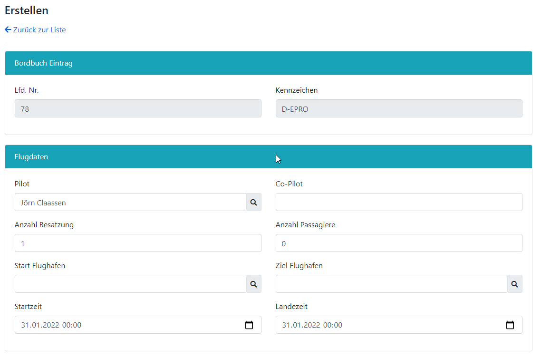Open the Landezeit calendar picker icon
This screenshot has height=358, width=541.
(x=510, y=325)
